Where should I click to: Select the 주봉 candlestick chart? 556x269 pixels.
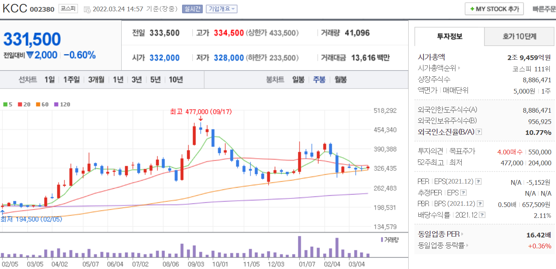click(x=319, y=80)
